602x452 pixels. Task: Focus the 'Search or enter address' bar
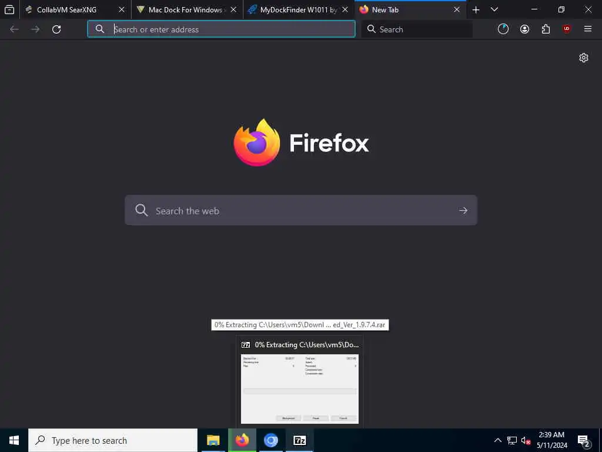click(x=221, y=29)
